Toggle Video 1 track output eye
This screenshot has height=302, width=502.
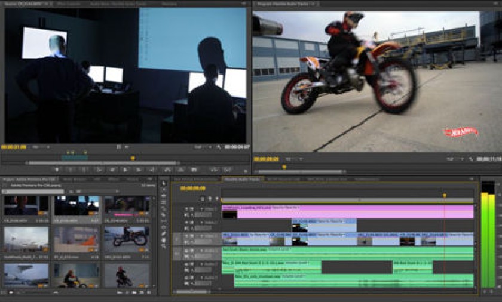coord(186,236)
